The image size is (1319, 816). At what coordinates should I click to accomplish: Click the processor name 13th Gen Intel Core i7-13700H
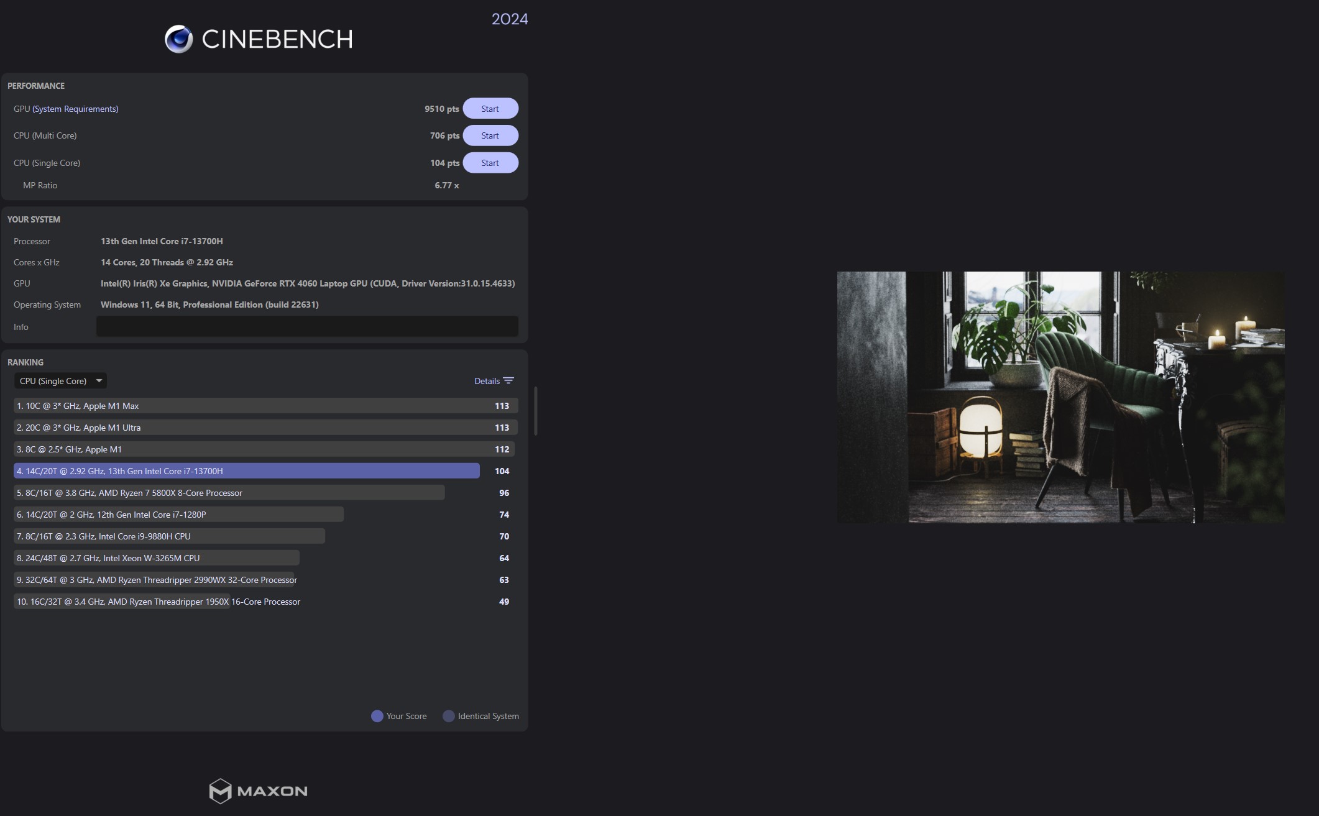coord(162,241)
